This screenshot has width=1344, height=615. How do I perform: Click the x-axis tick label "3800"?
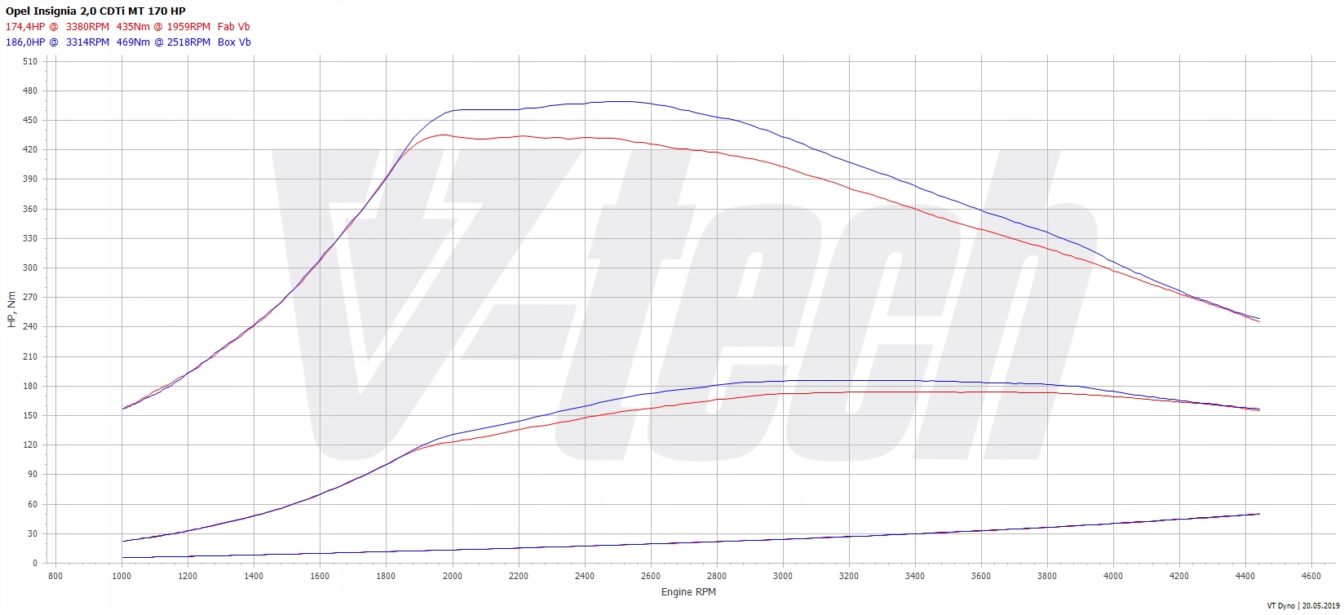click(x=1047, y=576)
